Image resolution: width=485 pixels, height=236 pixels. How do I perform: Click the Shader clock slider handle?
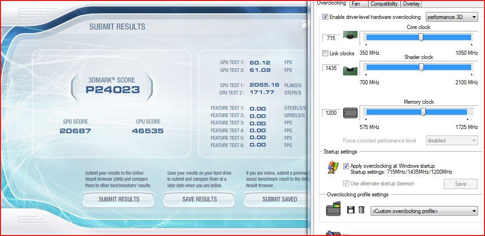pyautogui.click(x=421, y=67)
